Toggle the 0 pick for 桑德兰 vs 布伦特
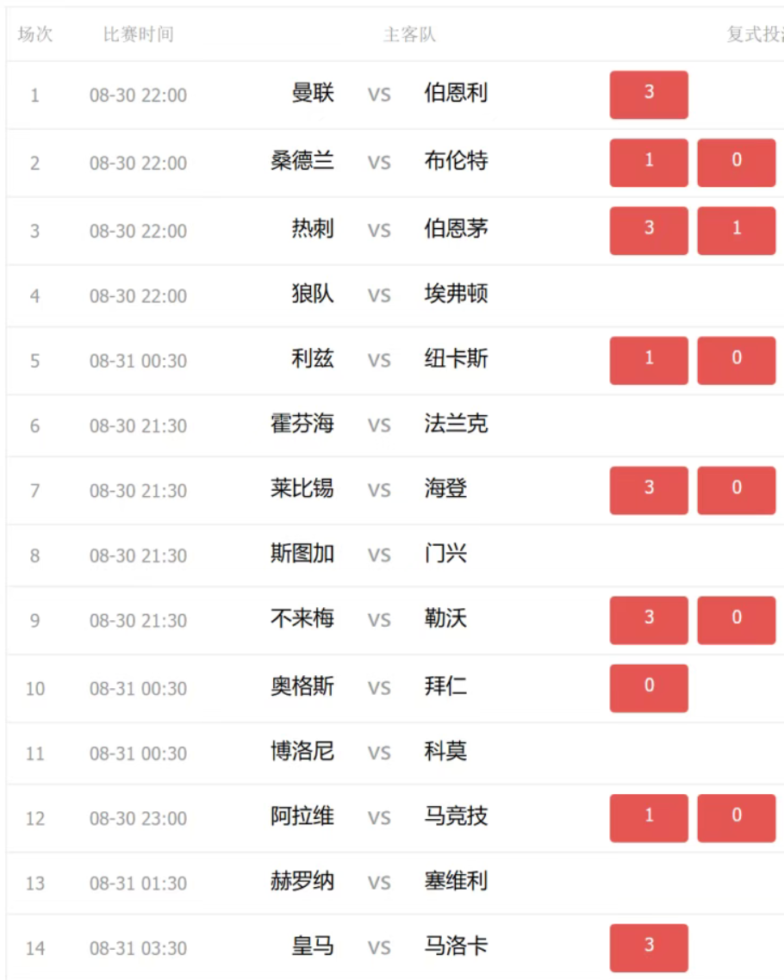 [x=737, y=163]
